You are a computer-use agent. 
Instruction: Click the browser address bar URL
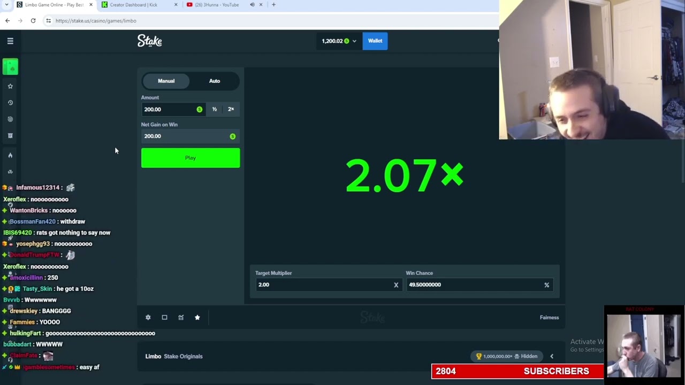pos(96,21)
